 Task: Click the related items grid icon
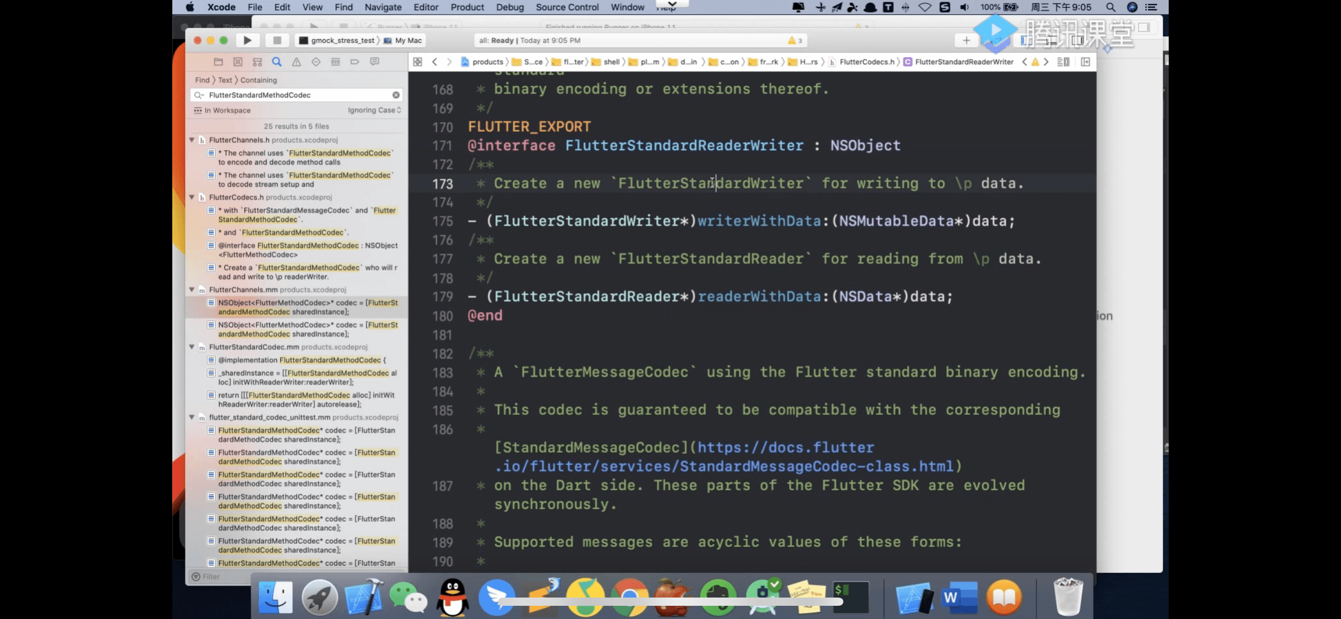(418, 62)
